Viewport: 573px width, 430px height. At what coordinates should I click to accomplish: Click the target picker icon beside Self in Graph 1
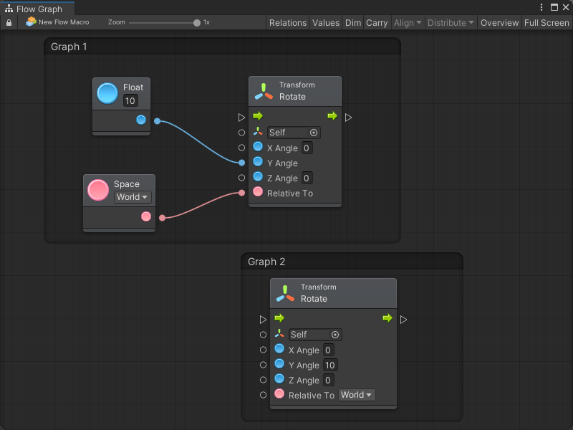click(x=314, y=133)
